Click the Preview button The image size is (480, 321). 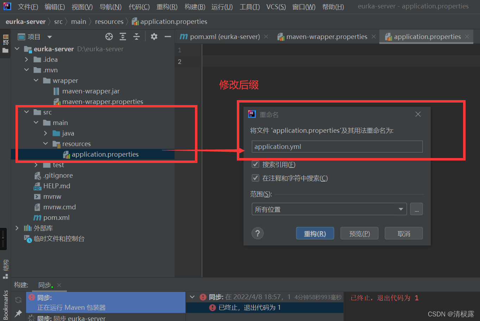click(359, 234)
